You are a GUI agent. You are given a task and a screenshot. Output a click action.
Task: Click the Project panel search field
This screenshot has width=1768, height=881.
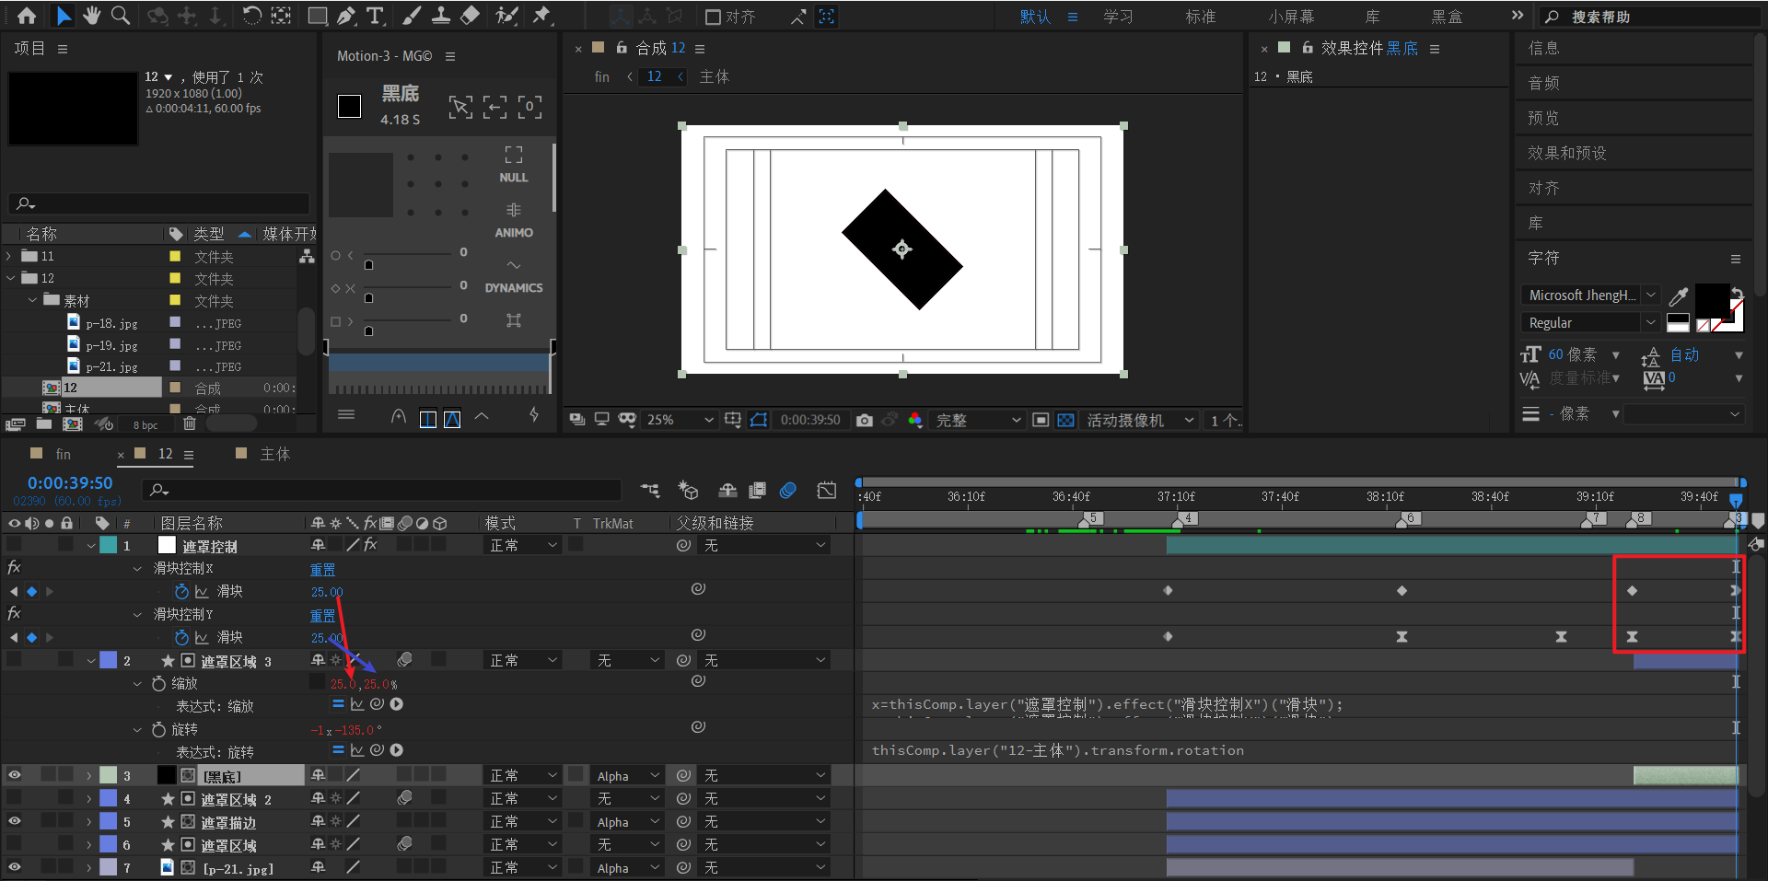(x=159, y=203)
